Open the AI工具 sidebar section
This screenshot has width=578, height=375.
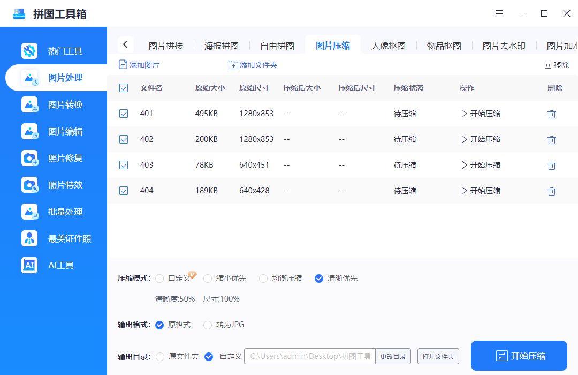tap(48, 265)
